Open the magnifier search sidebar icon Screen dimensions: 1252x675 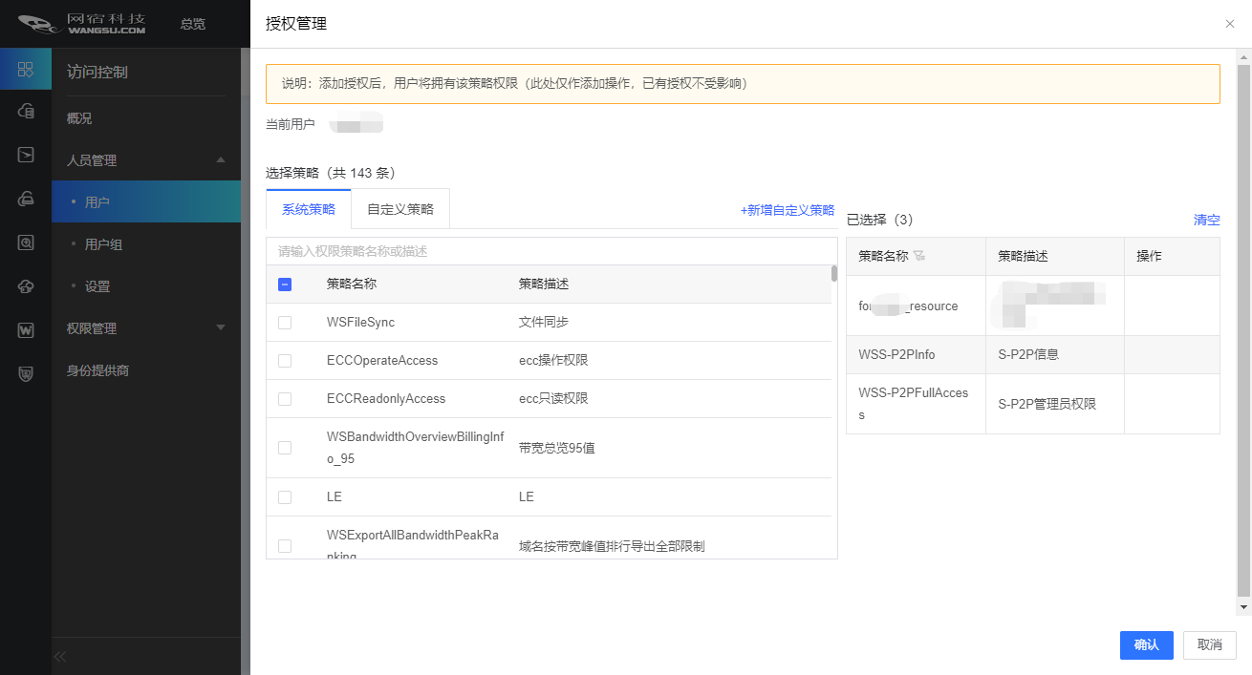click(26, 243)
